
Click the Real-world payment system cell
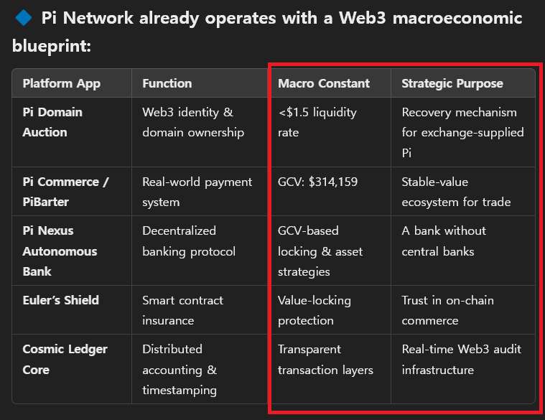[197, 192]
